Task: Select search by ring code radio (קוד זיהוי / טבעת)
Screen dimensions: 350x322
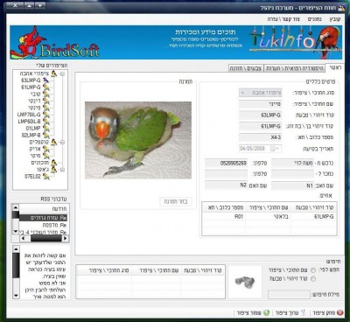Action: pos(313,279)
